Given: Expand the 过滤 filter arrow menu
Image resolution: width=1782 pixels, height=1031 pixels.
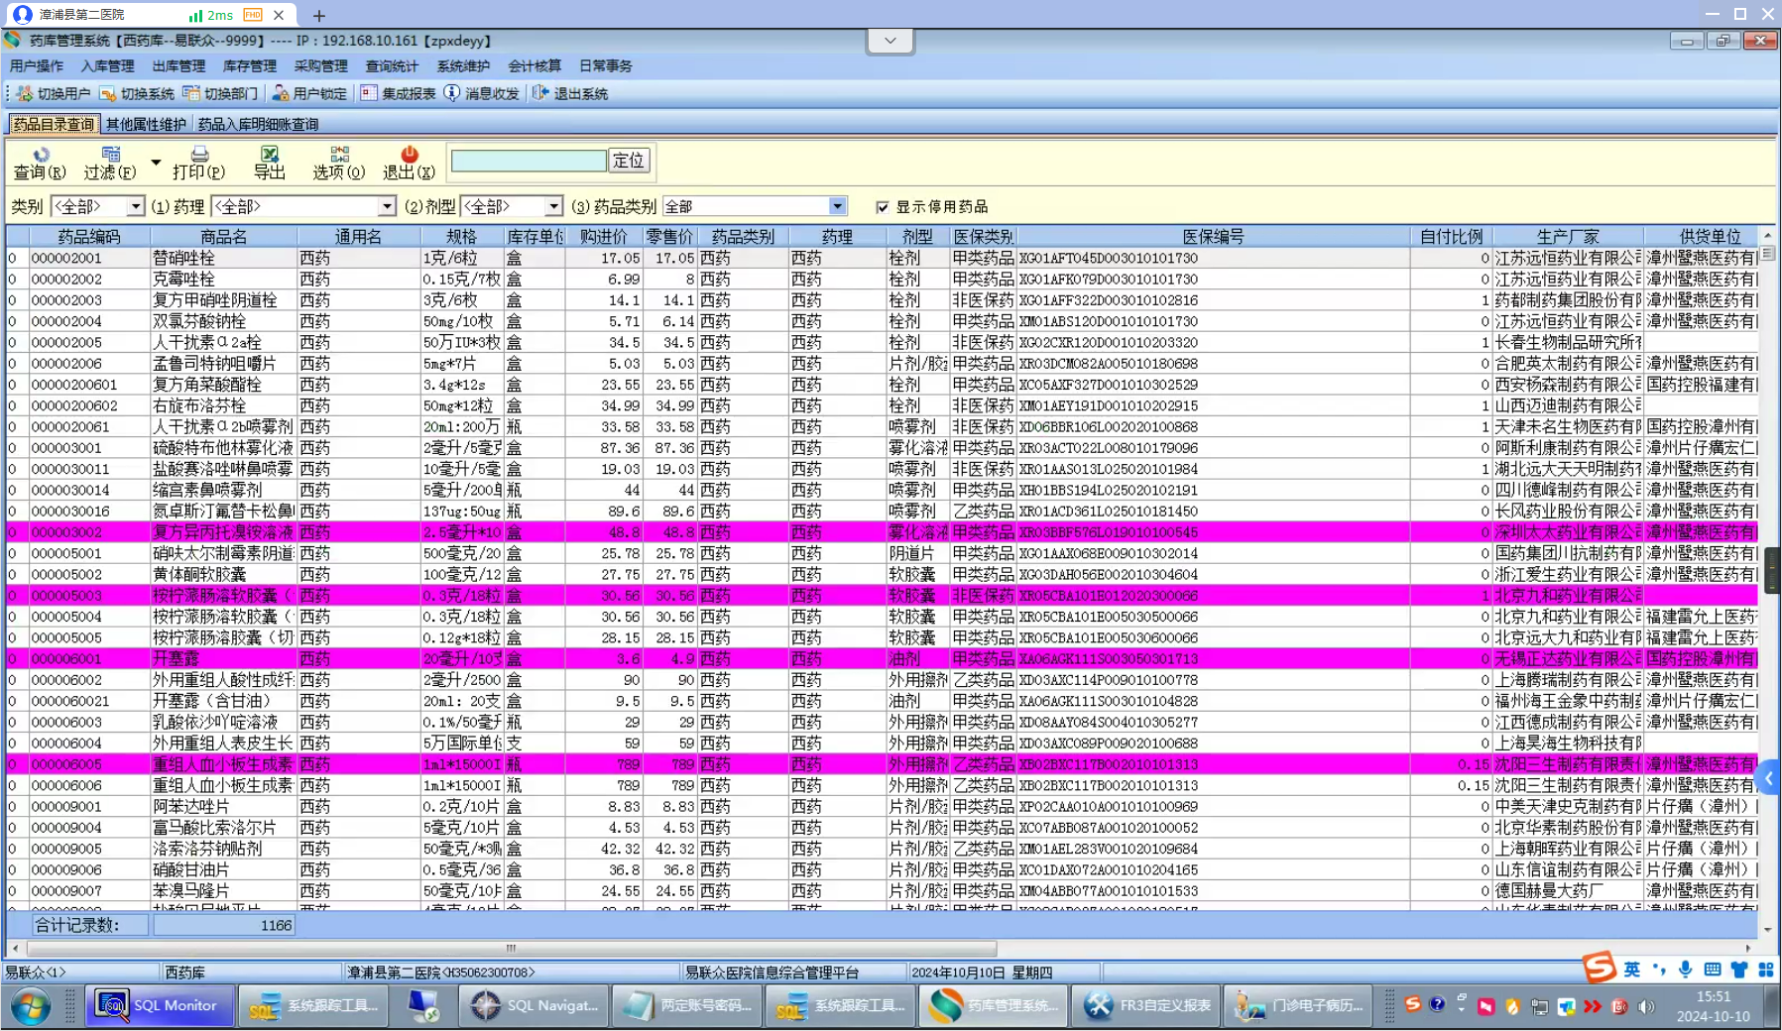Looking at the screenshot, I should [156, 163].
